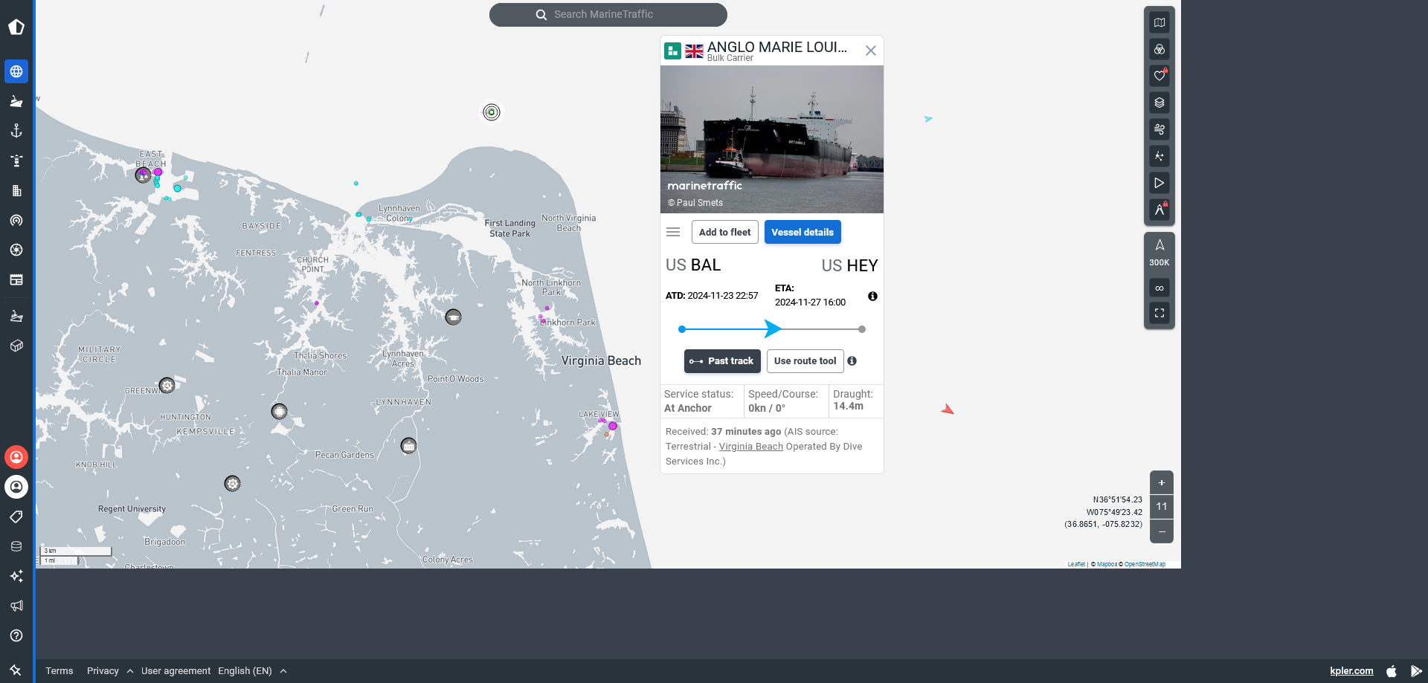The height and width of the screenshot is (683, 1428).
Task: Select the light blue vessel arrow on map
Action: pos(928,119)
